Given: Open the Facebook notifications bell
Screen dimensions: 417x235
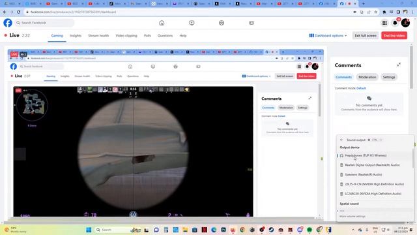Looking at the screenshot, I should (395, 23).
